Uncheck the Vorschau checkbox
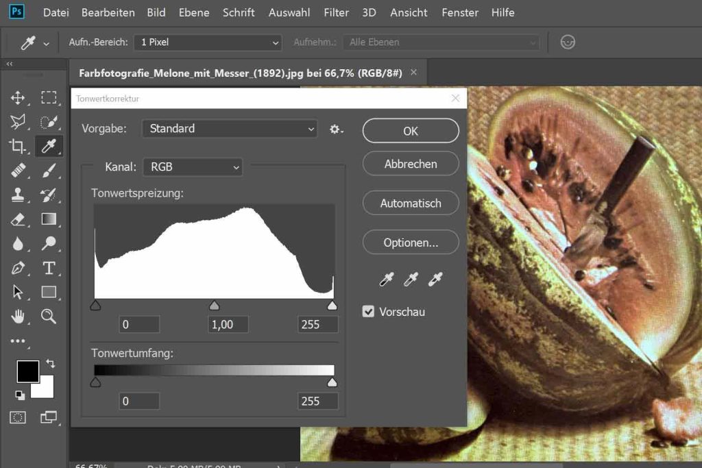 (369, 312)
